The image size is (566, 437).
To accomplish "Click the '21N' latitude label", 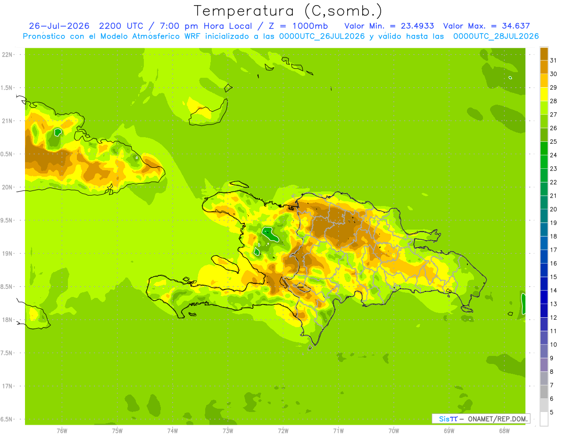I will (x=7, y=121).
